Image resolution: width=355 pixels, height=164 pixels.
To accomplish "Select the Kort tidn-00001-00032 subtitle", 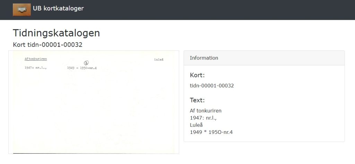I will pyautogui.click(x=47, y=45).
